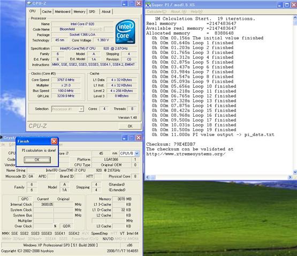297x256 pixels.
Task: Click Super PI scroll up arrow
Action: [x=295, y=18]
